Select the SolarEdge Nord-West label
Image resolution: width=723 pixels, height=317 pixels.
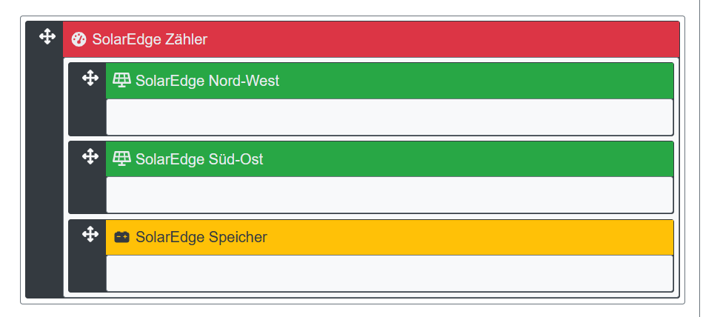tap(207, 81)
